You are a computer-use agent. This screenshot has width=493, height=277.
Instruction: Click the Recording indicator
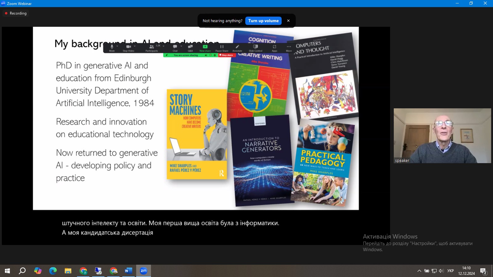pos(16,13)
